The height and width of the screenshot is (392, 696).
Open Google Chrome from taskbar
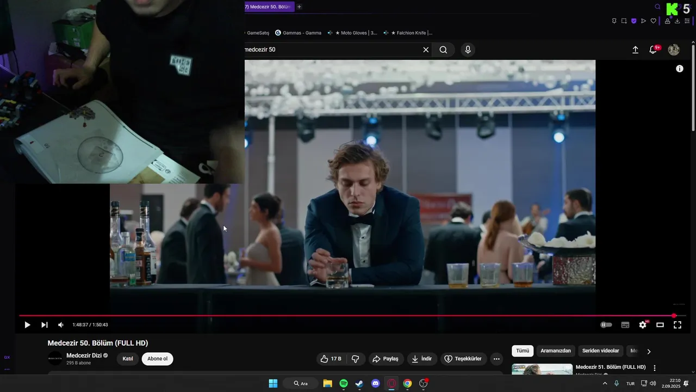click(x=407, y=383)
